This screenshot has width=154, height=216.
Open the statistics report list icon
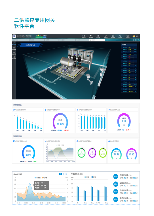pos(91,36)
